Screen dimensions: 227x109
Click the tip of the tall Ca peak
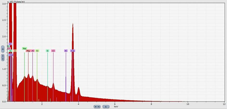click(73, 24)
